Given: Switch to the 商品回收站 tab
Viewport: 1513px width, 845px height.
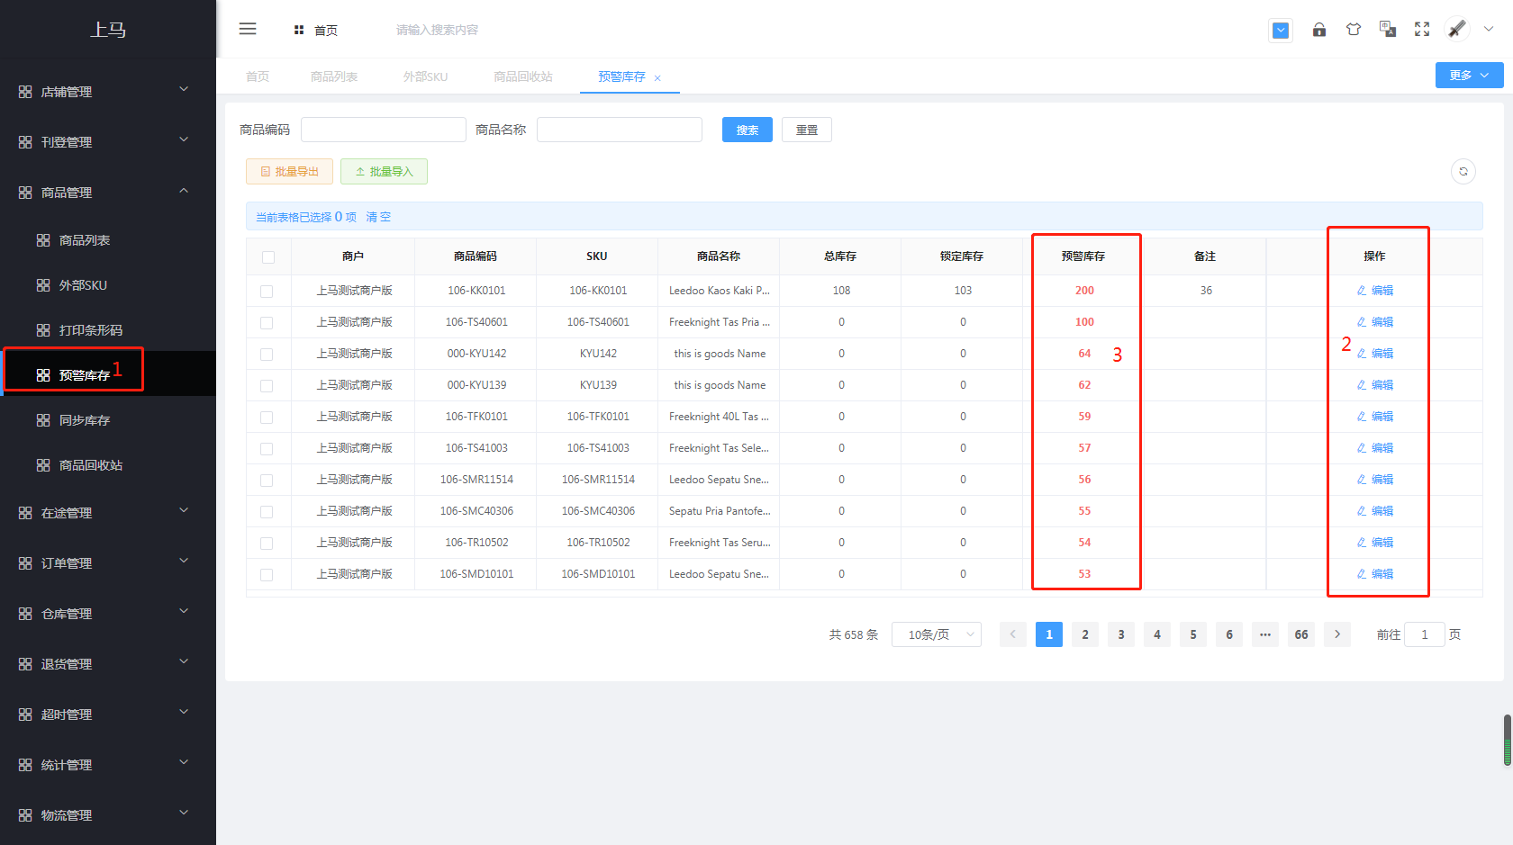Looking at the screenshot, I should coord(523,76).
